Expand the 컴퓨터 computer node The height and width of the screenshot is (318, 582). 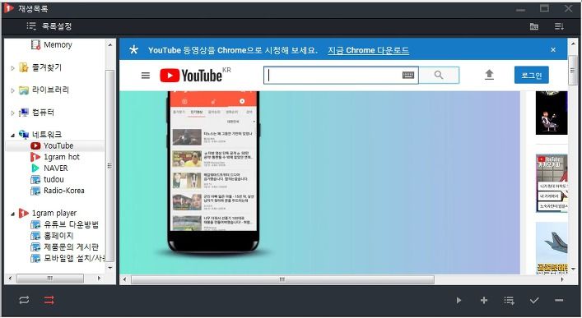coord(12,113)
